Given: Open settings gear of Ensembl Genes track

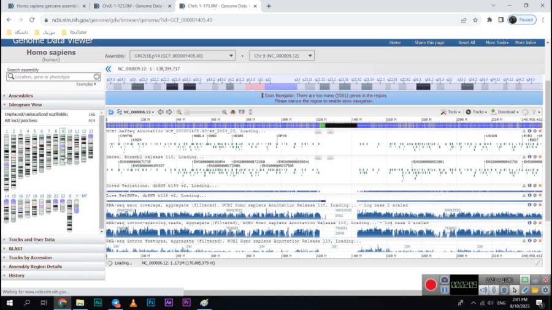Looking at the screenshot, I should tap(535, 157).
